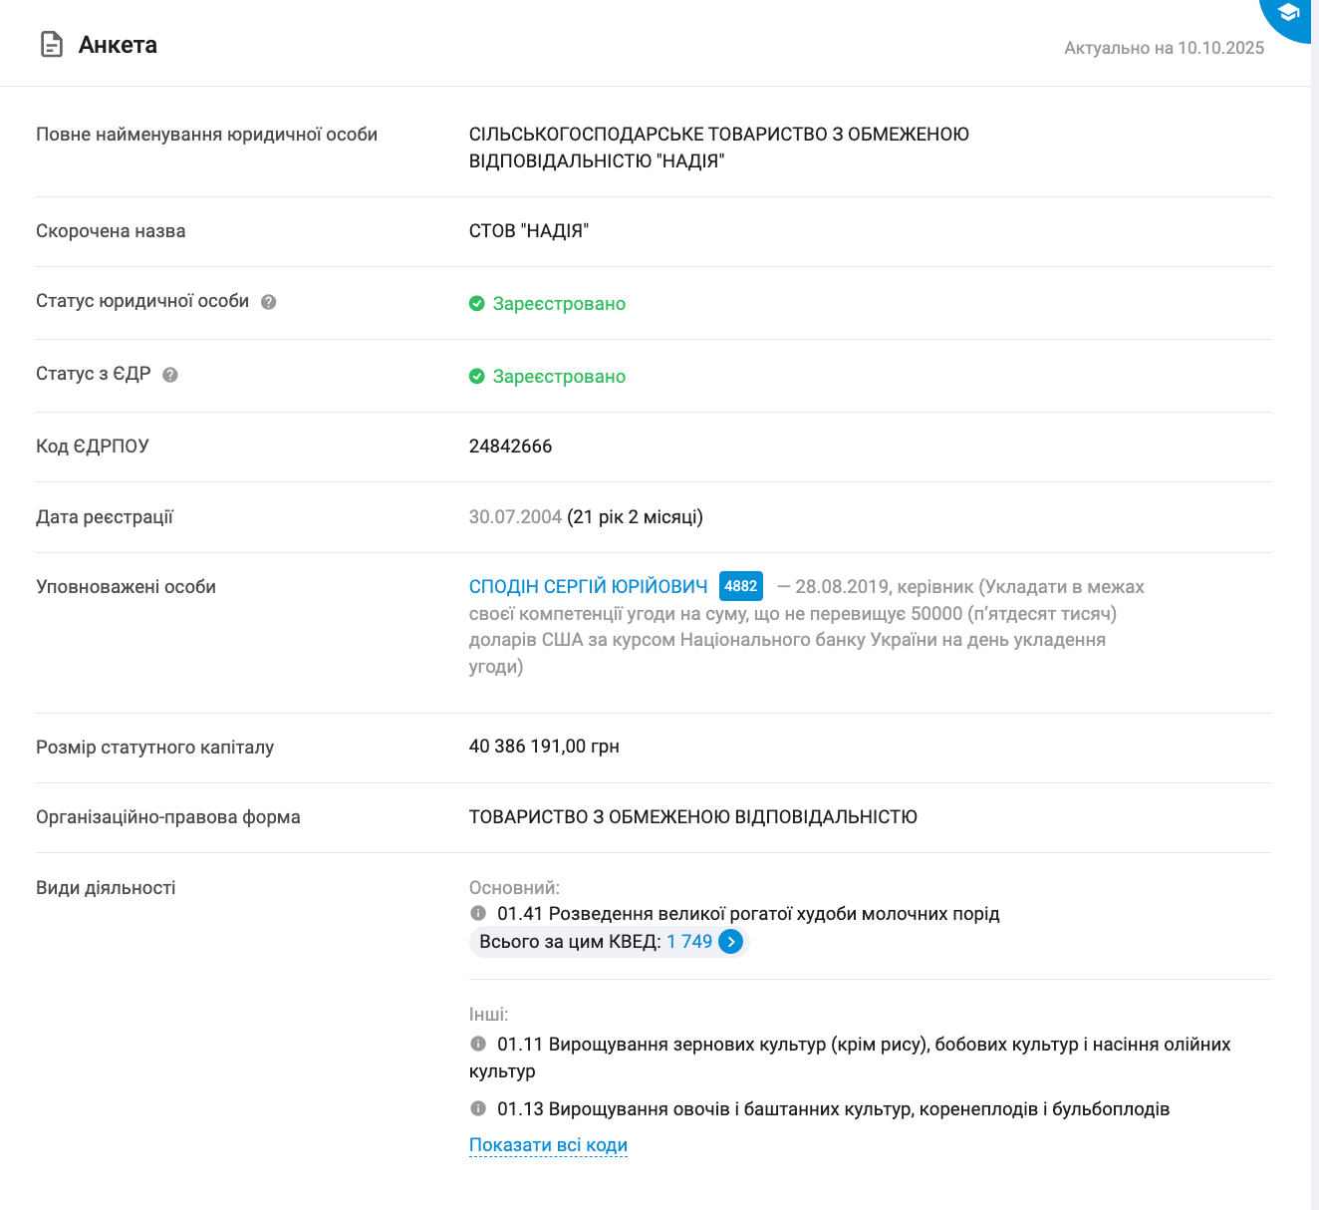Click Актуально на 10.10.2025 date label
The height and width of the screenshot is (1210, 1319).
pyautogui.click(x=1164, y=48)
